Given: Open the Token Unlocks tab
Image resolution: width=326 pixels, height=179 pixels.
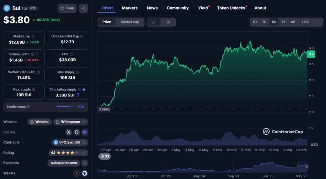Looking at the screenshot, I should pos(231,8).
